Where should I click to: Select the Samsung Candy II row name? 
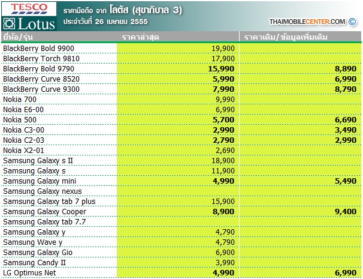(x=35, y=263)
